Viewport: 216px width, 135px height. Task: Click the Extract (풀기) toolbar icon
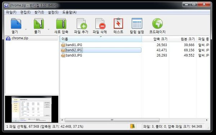(x=39, y=23)
